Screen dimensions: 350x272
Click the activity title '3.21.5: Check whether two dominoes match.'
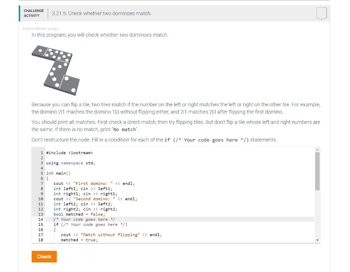click(102, 13)
